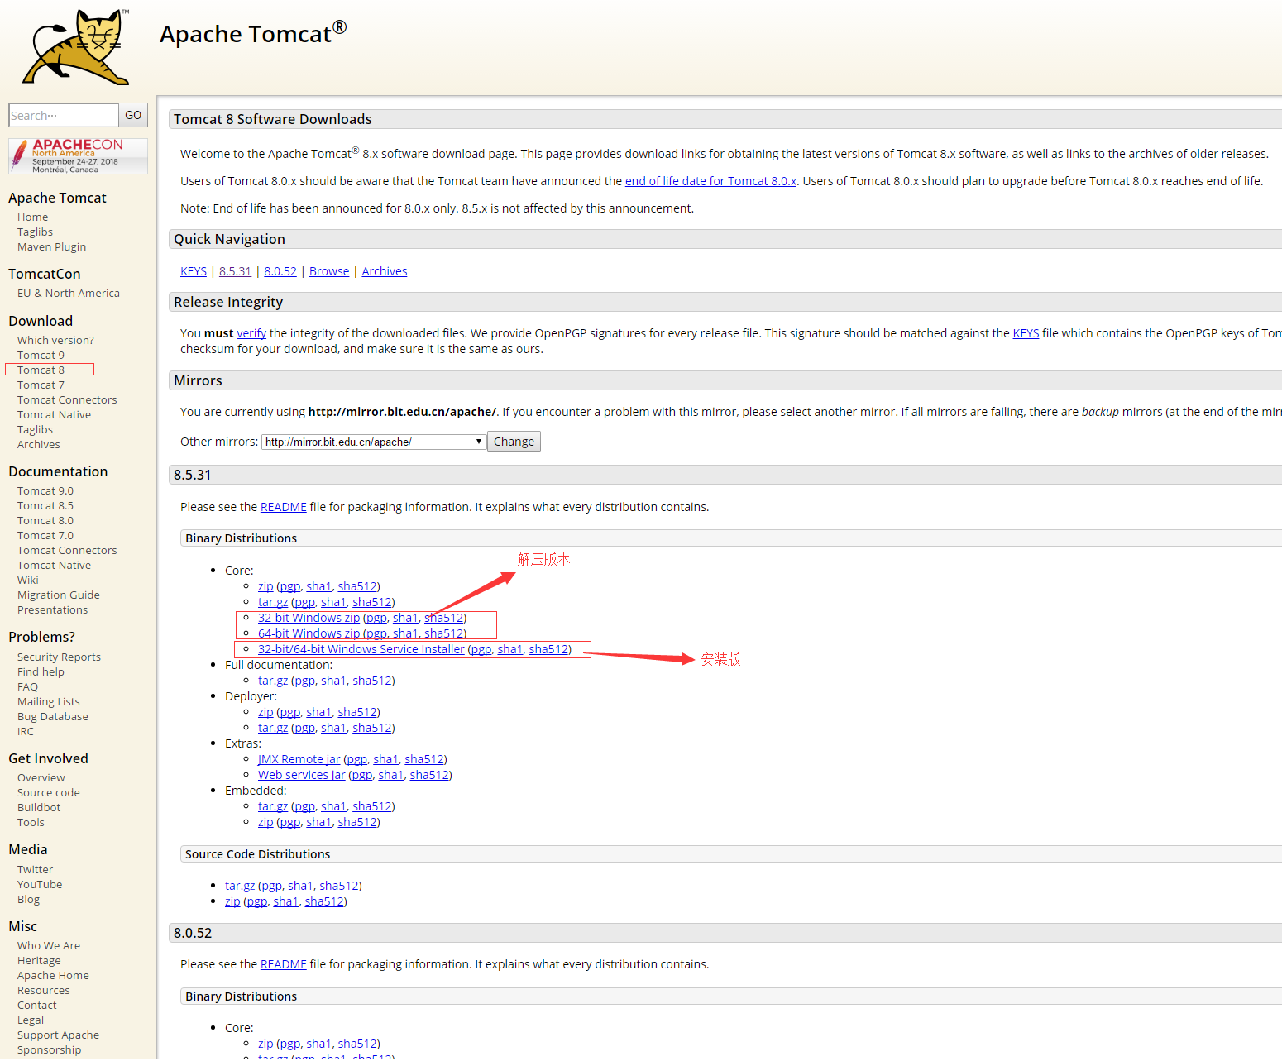1282x1061 pixels.
Task: Click the Apache Tomcat cat logo
Action: [x=77, y=46]
